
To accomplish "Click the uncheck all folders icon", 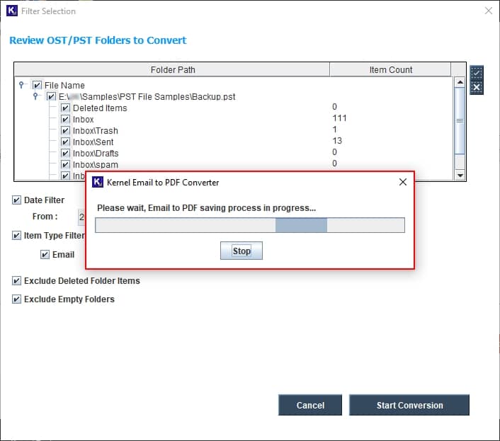I will [477, 87].
